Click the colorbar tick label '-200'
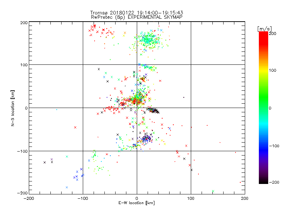Screen dimensions: 288x216 tap(274, 182)
